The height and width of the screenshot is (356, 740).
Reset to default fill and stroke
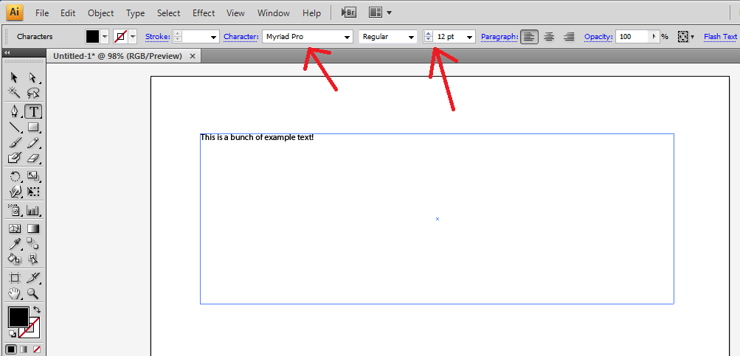tap(12, 334)
